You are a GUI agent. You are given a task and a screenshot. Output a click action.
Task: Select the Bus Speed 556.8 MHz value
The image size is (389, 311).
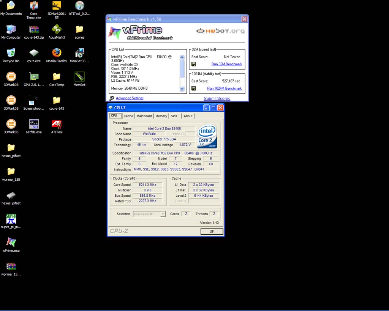148,196
